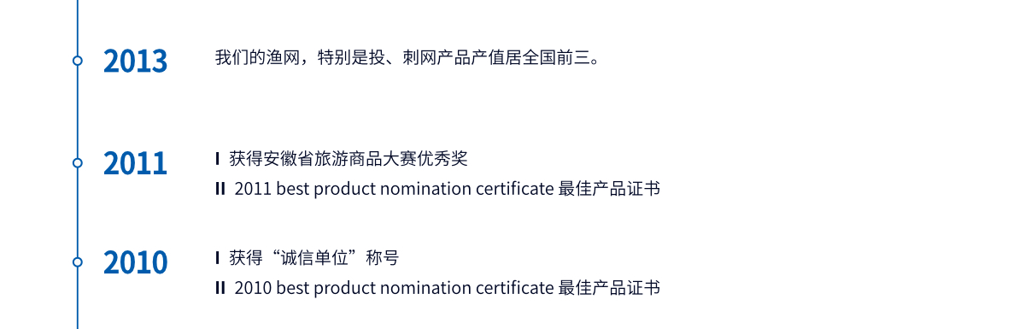Click roman numeral I bullet under 2010
1025x329 pixels.
coord(218,258)
